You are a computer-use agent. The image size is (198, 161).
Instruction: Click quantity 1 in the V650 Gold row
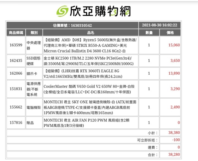click(x=149, y=89)
